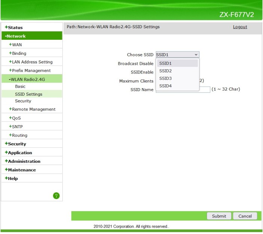Open the WLAN Security page
The height and width of the screenshot is (234, 263).
pyautogui.click(x=23, y=101)
